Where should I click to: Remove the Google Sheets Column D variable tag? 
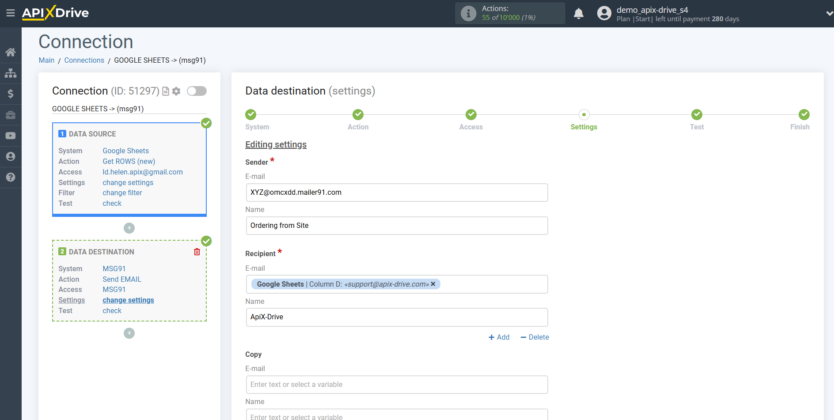[x=433, y=284]
